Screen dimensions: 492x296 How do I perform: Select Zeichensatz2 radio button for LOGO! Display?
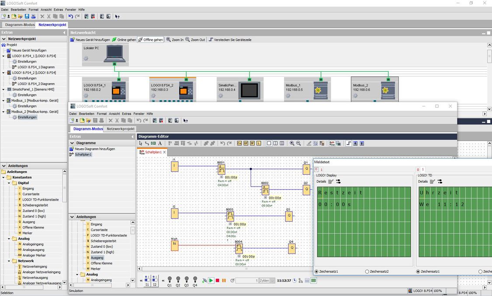pyautogui.click(x=367, y=271)
